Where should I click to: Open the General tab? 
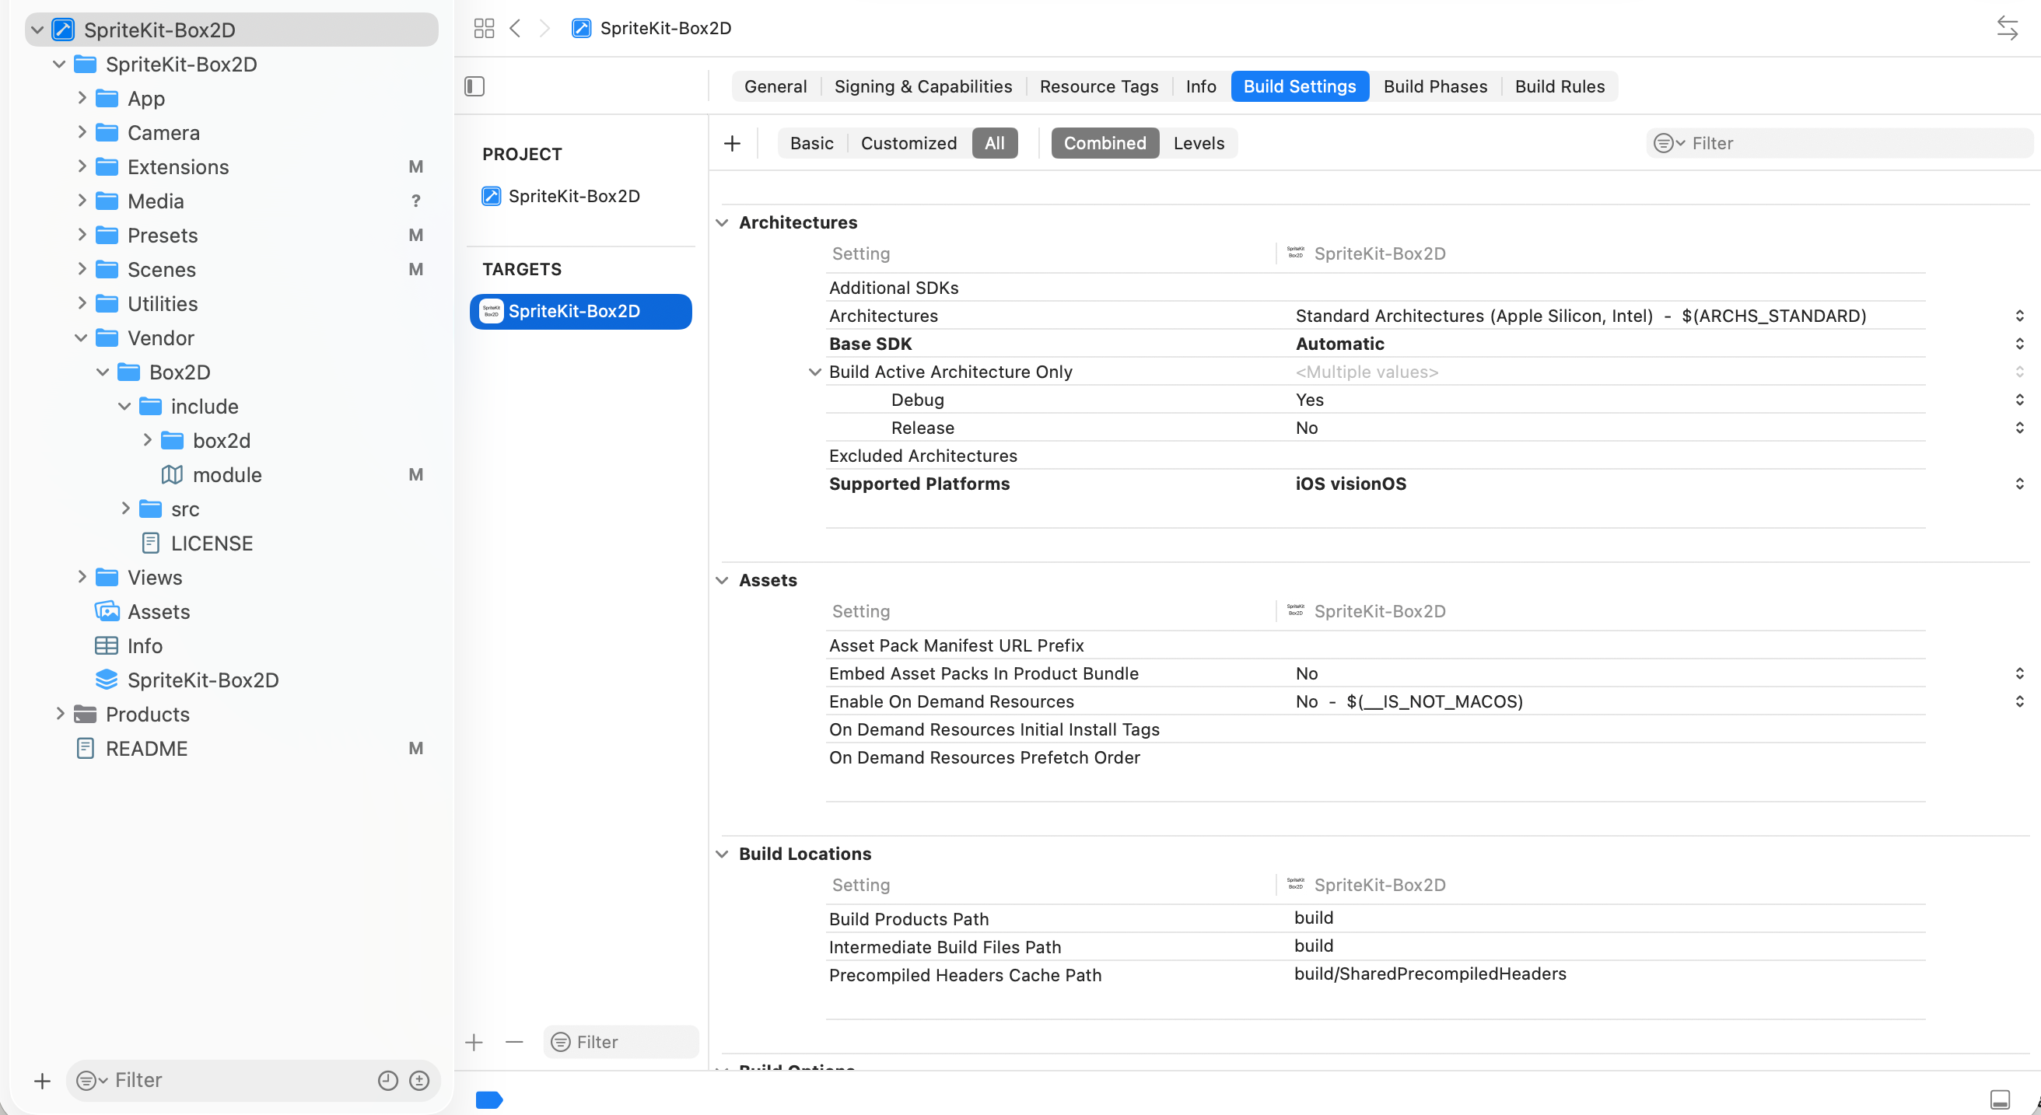click(x=775, y=86)
